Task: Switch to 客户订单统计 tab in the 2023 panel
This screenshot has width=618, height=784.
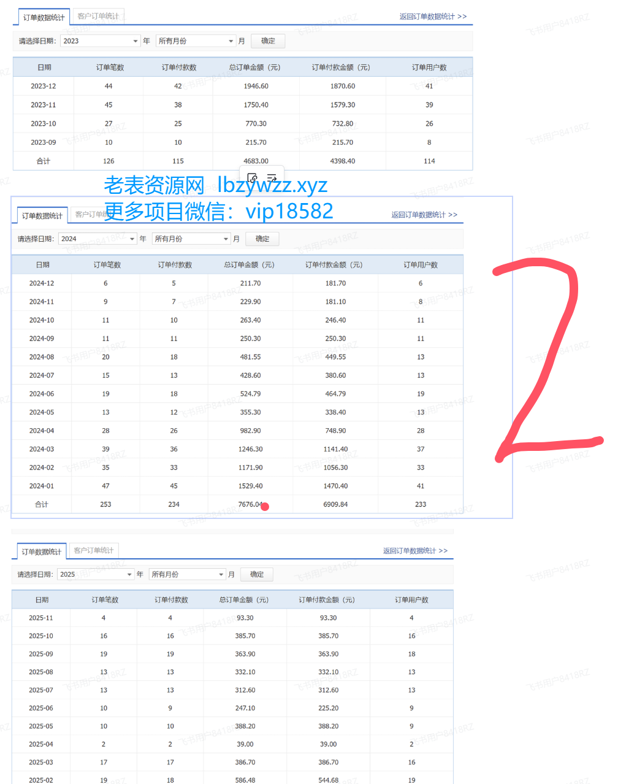Action: click(x=98, y=16)
